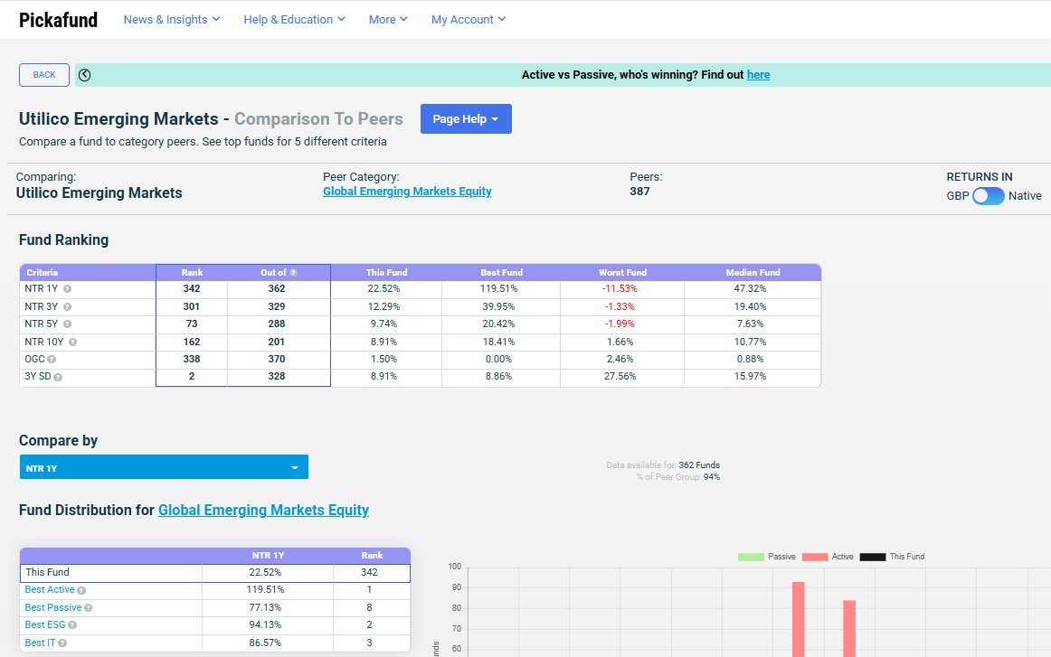Viewport: 1051px width, 657px height.
Task: Click the 27.56% Worst Fund value for 3Y SD
Action: coord(620,376)
